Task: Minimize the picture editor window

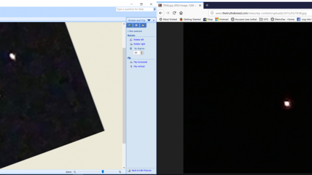Action: click(131, 4)
